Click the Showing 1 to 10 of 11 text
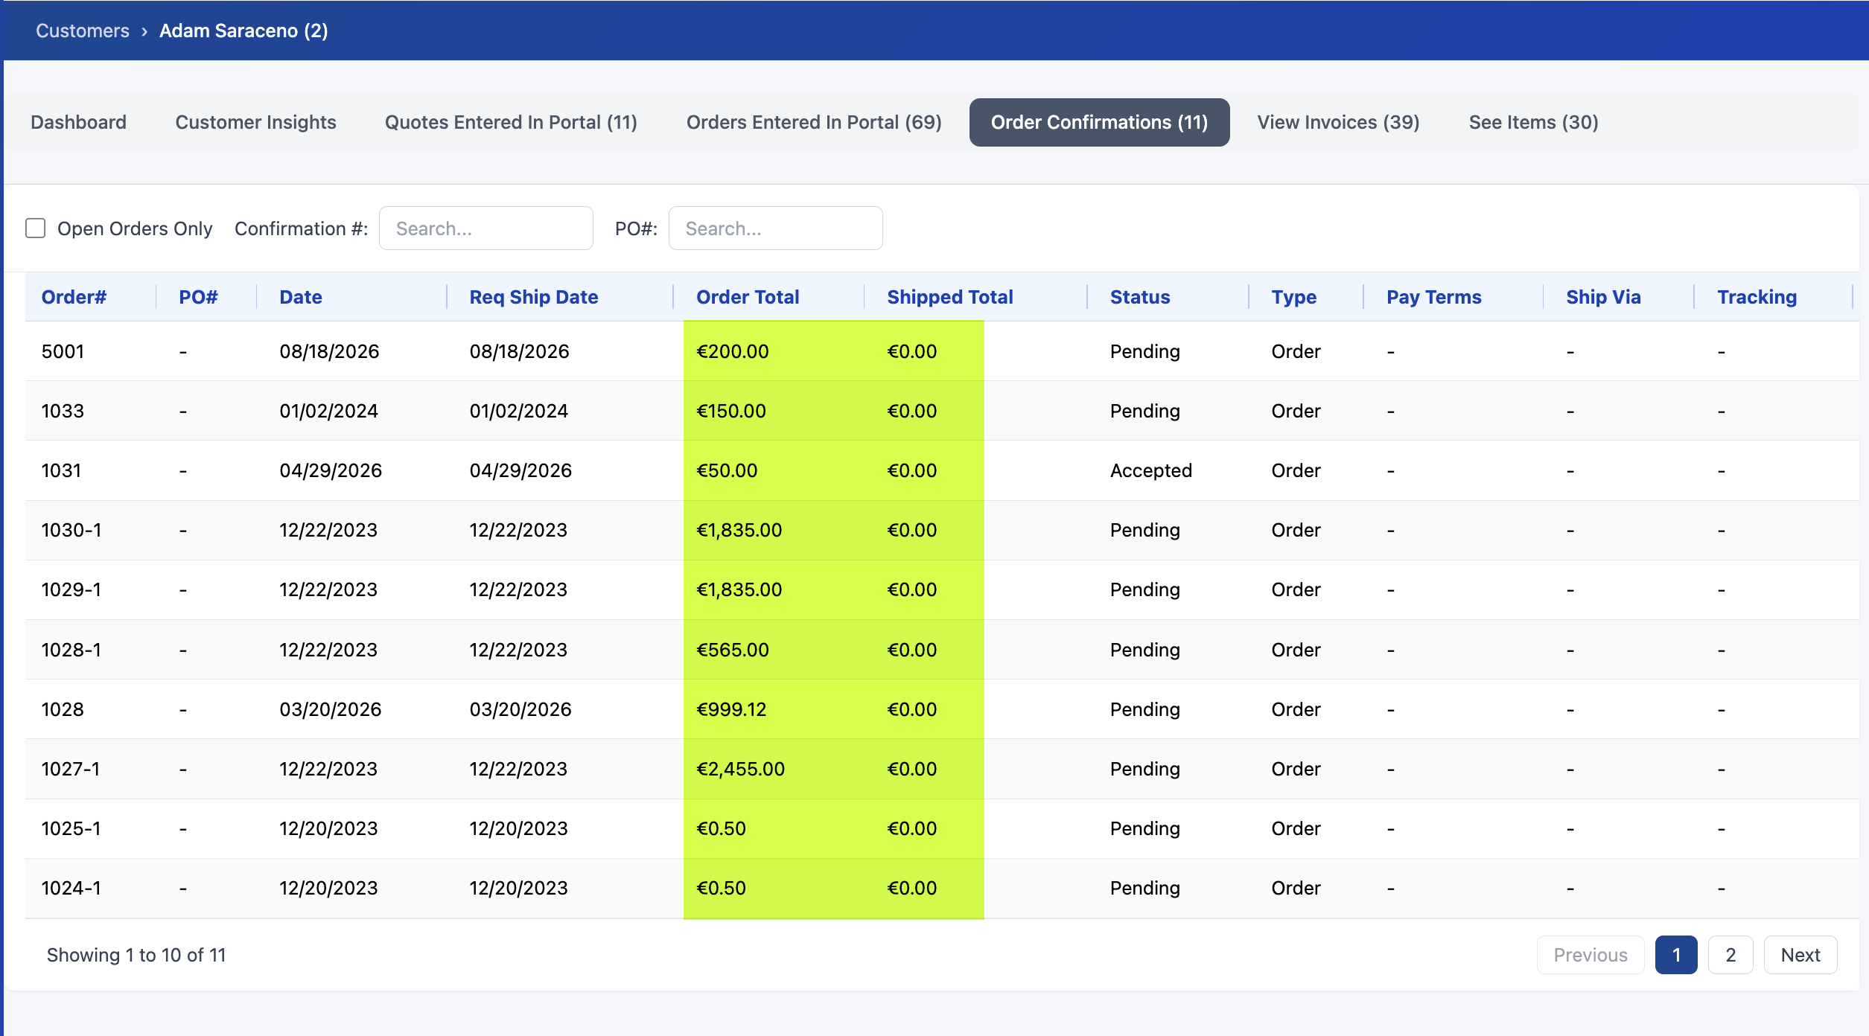This screenshot has width=1869, height=1036. coord(136,955)
